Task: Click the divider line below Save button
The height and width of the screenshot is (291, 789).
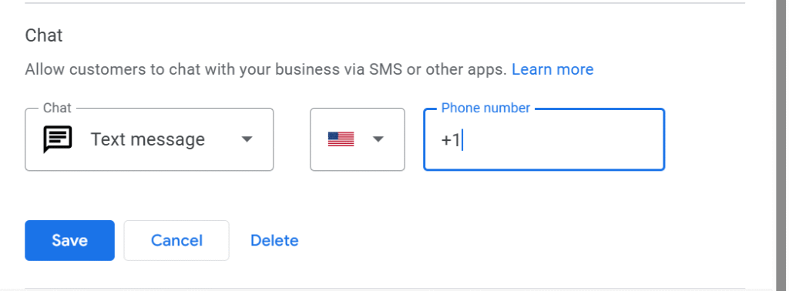Action: (385, 289)
